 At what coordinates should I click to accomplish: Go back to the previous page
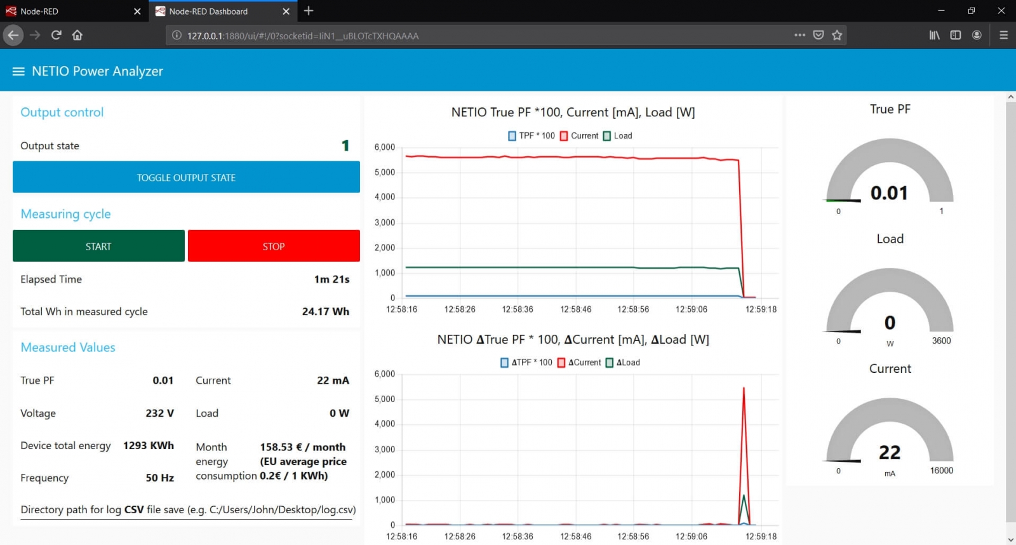tap(13, 36)
